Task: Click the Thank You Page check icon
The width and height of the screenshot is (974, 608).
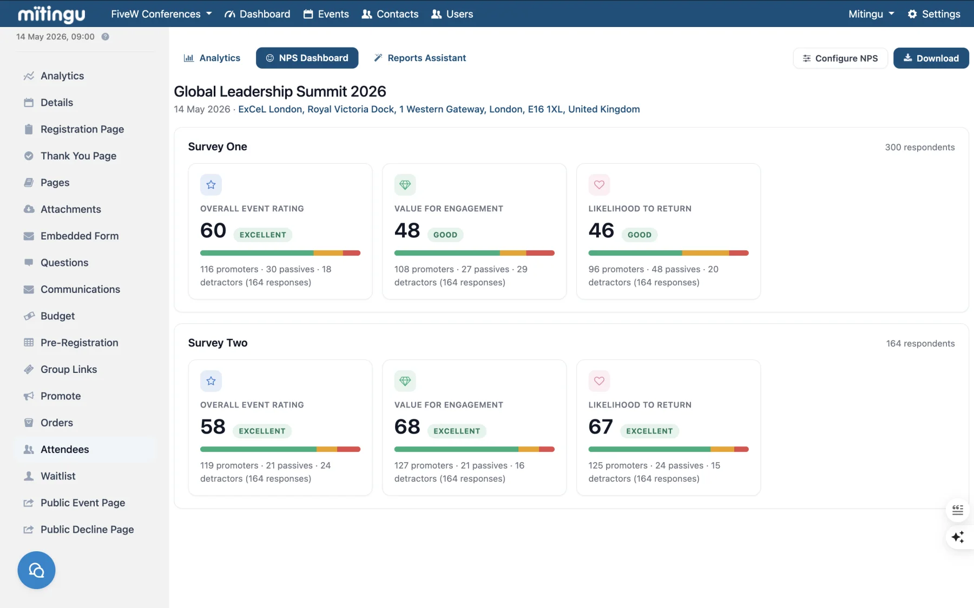Action: [29, 156]
